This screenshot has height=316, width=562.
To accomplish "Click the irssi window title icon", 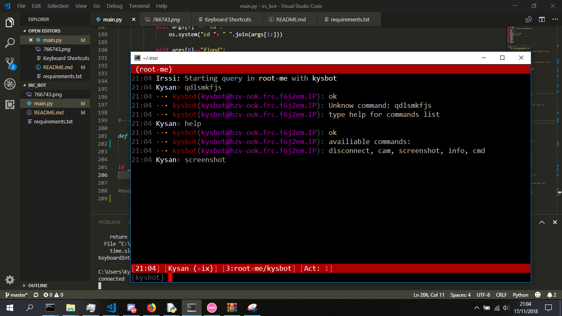I will 137,58.
